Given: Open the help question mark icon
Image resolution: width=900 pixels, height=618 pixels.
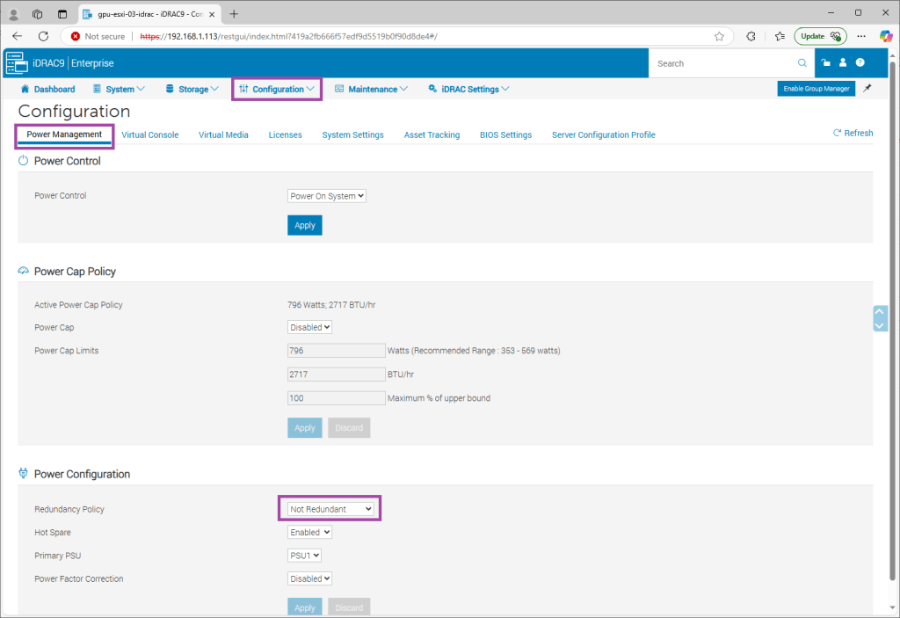Looking at the screenshot, I should coord(860,63).
